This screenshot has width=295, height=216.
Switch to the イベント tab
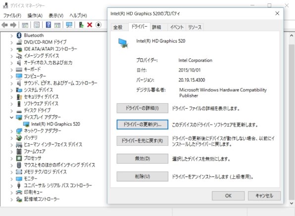pos(177,27)
